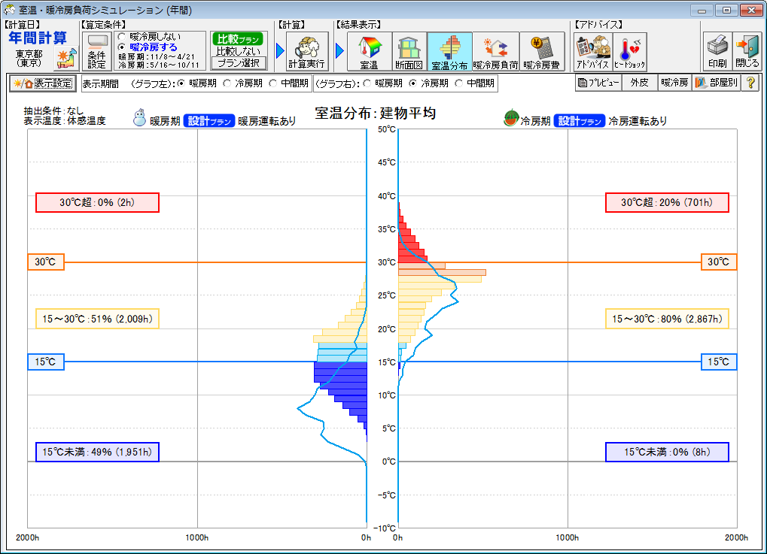Click the 室温分布: 建物平均 chart title
Image resolution: width=767 pixels, height=554 pixels.
375,114
